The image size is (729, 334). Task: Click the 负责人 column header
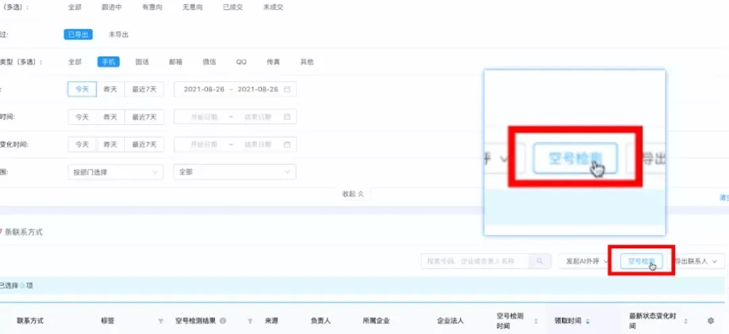click(x=321, y=321)
